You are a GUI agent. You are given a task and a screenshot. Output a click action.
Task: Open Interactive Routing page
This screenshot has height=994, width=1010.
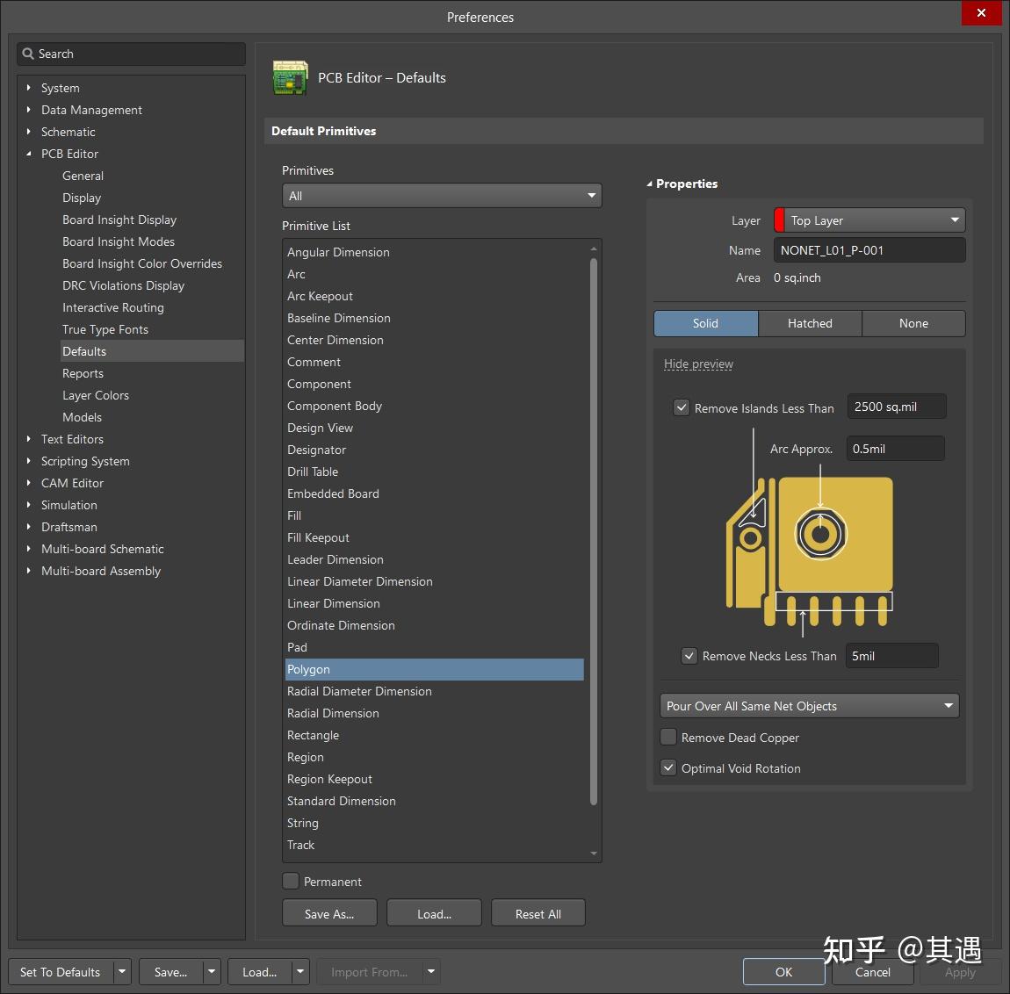click(x=112, y=307)
